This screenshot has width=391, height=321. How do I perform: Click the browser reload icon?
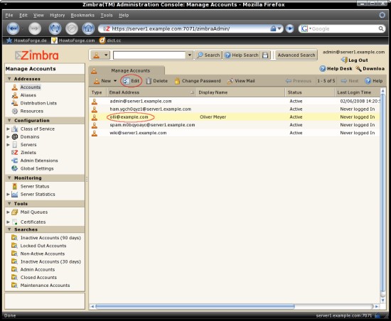(55, 28)
